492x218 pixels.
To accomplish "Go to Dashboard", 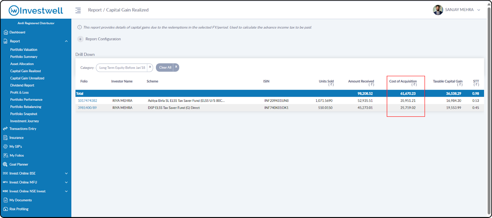I will point(17,32).
